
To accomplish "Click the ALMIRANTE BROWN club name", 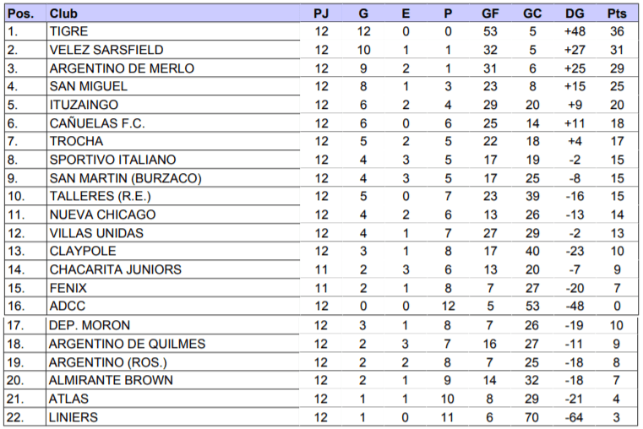I will click(112, 380).
